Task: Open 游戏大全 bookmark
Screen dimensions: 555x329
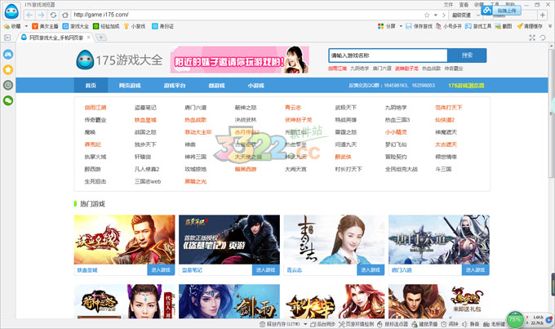Action: click(x=76, y=26)
